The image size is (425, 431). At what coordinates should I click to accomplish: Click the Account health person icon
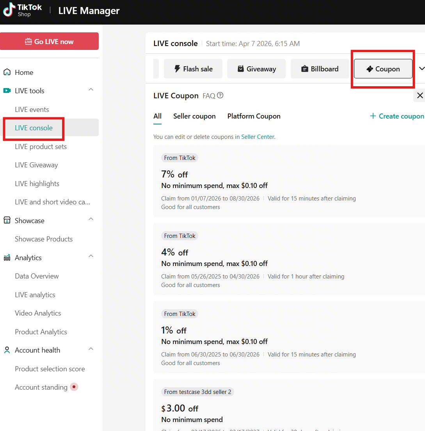point(7,350)
